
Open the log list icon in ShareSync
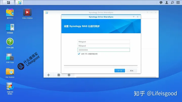point(59,75)
